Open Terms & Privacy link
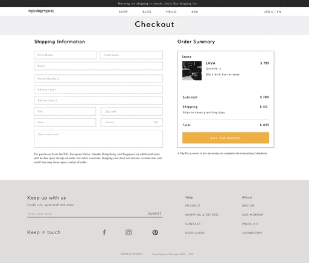309x263 pixels. pos(132,254)
